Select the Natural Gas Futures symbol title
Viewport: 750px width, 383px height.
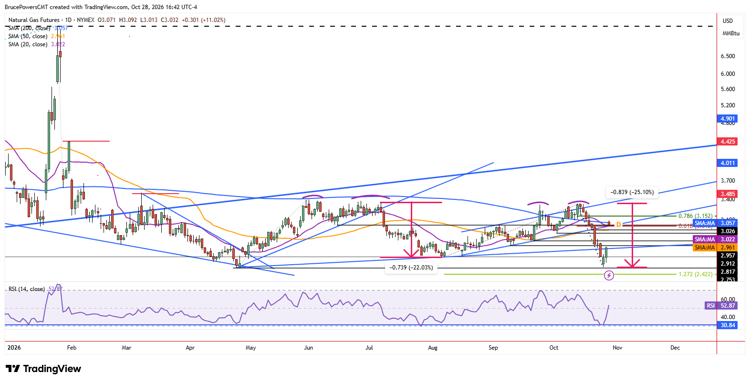pos(34,20)
